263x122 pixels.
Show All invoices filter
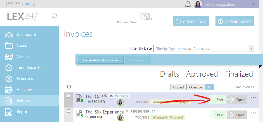click(x=209, y=87)
